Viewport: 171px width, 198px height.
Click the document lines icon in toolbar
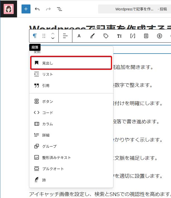(x=146, y=36)
